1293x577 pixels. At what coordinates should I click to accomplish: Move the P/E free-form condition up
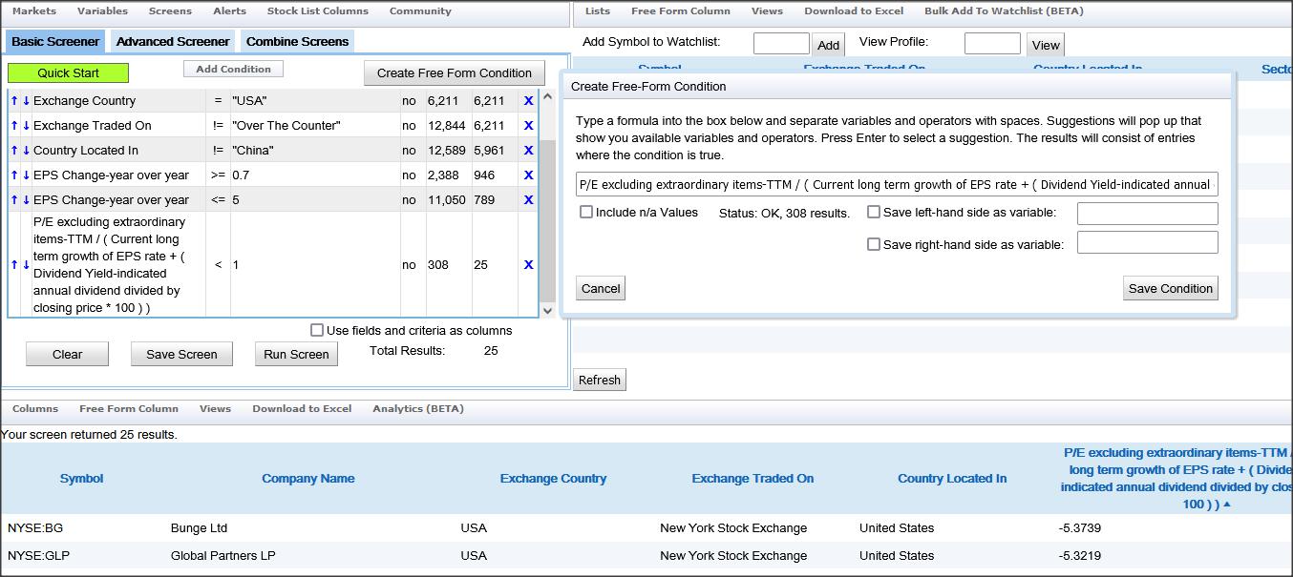[x=14, y=265]
